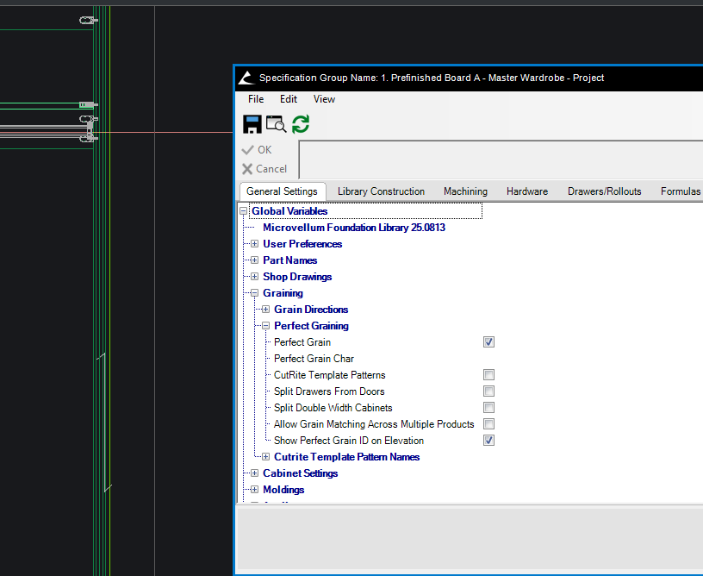Switch to the Library Construction tab

[x=381, y=191]
